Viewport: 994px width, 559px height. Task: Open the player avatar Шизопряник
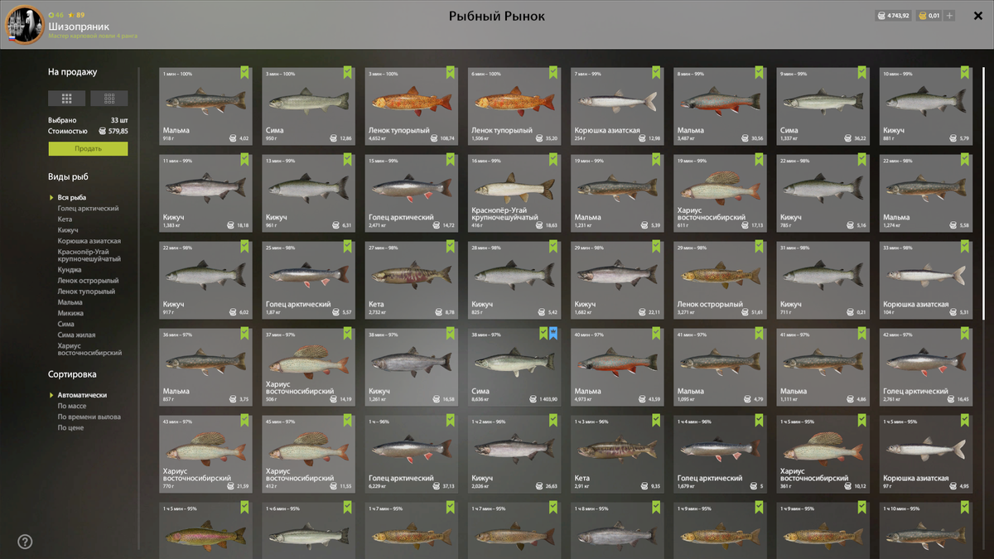(x=24, y=25)
